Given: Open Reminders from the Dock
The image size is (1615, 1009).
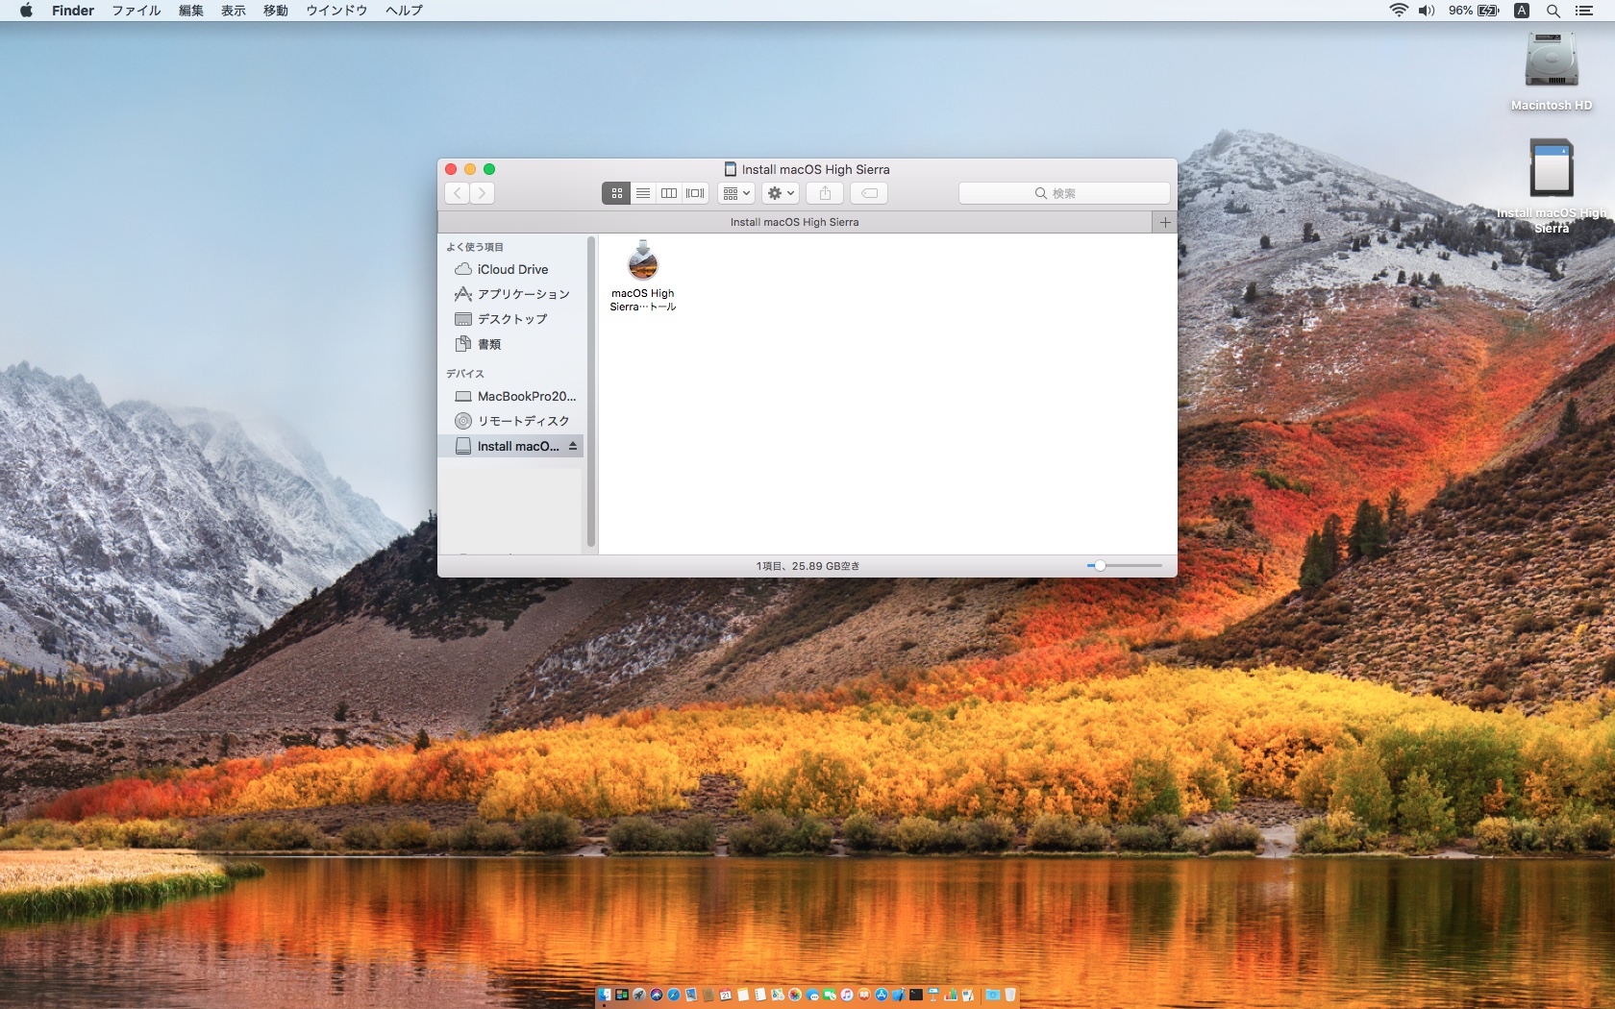Looking at the screenshot, I should tap(760, 995).
